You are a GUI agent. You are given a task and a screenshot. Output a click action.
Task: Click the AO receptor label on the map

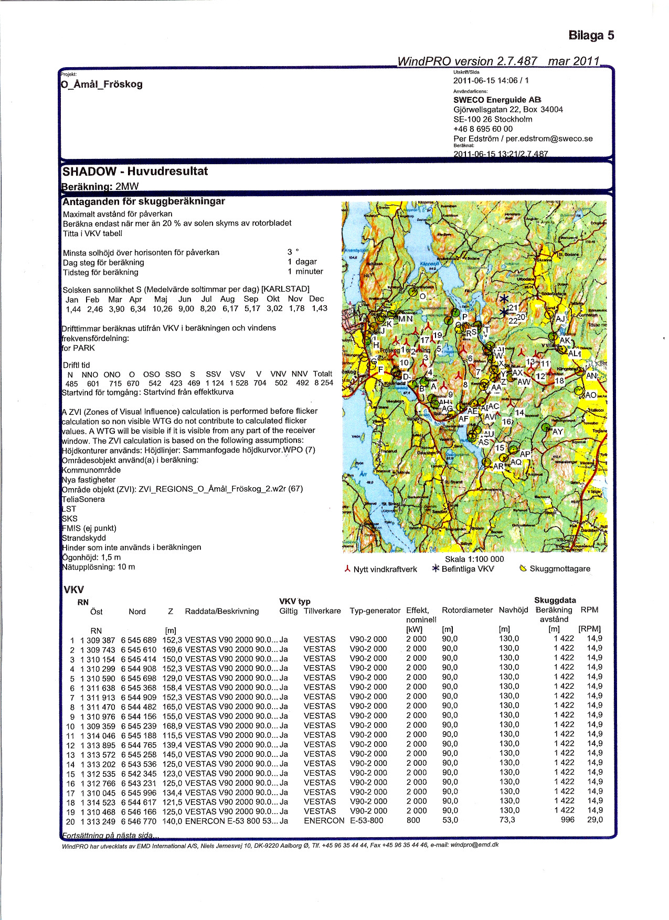[x=591, y=395]
